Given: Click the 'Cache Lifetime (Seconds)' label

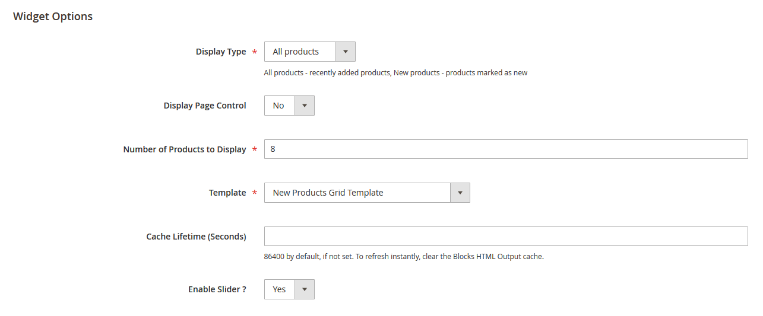Looking at the screenshot, I should click(196, 237).
